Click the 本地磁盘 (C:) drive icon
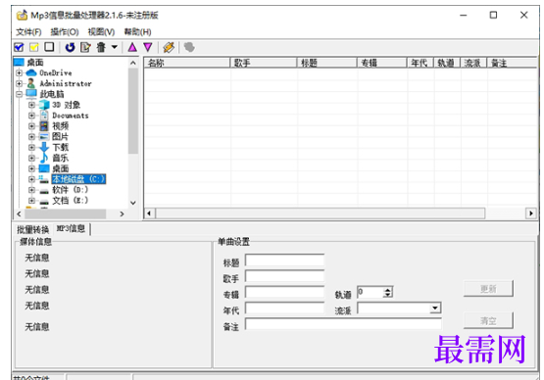 (44, 179)
